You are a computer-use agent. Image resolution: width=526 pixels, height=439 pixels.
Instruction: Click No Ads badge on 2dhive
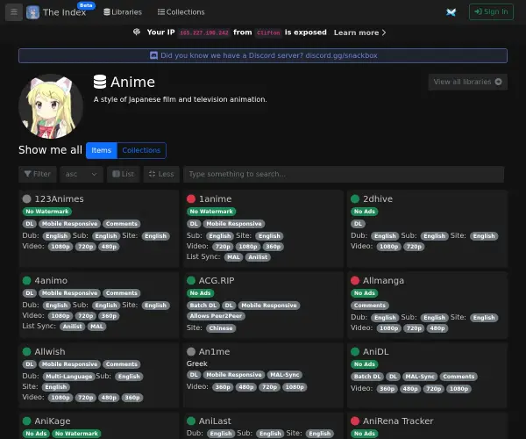pos(365,212)
